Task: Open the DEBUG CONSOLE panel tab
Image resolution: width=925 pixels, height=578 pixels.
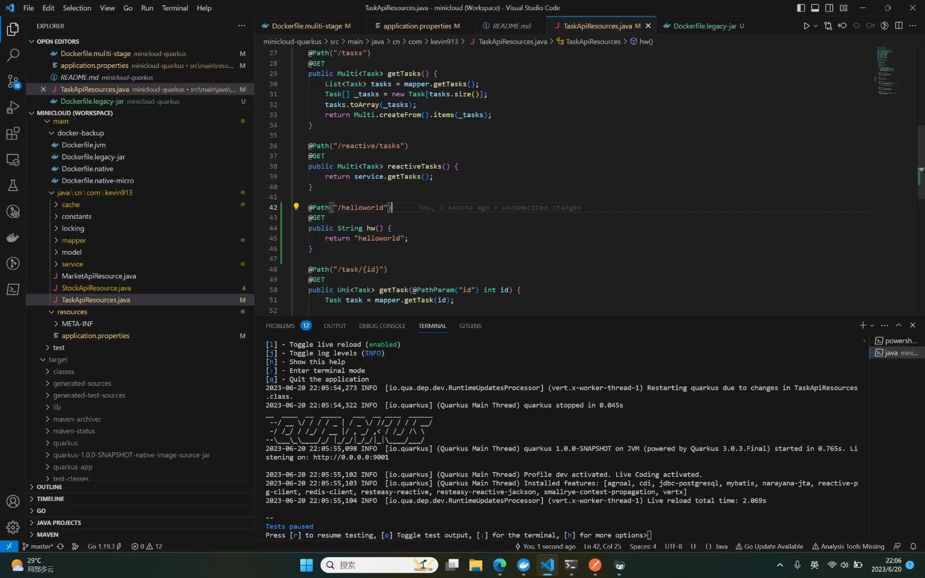Action: 382,326
